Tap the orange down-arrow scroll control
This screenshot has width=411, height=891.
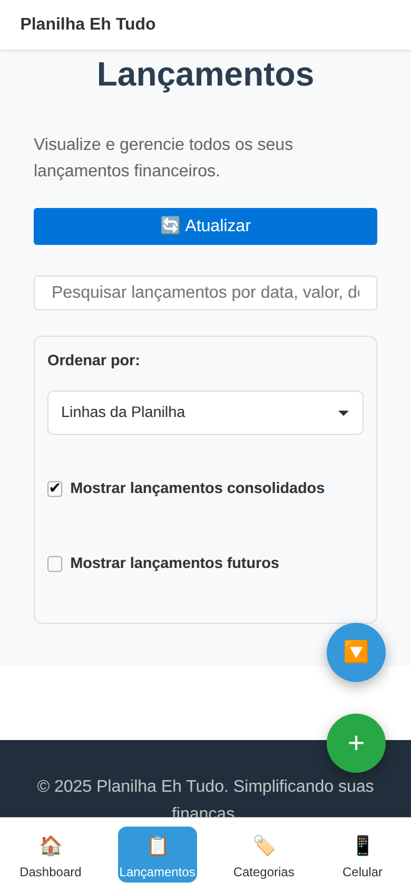coord(356,652)
